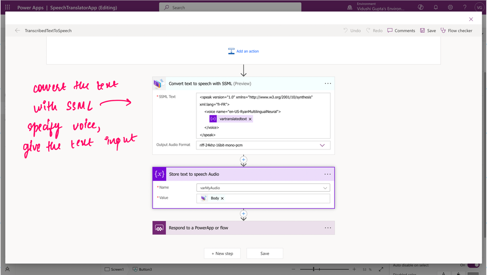Open the notifications bell
The width and height of the screenshot is (487, 275).
[436, 7]
